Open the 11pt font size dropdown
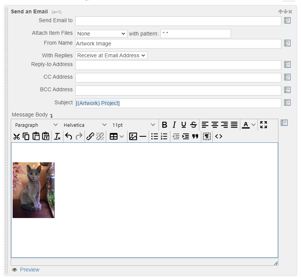The height and width of the screenshot is (278, 301). tap(134, 125)
